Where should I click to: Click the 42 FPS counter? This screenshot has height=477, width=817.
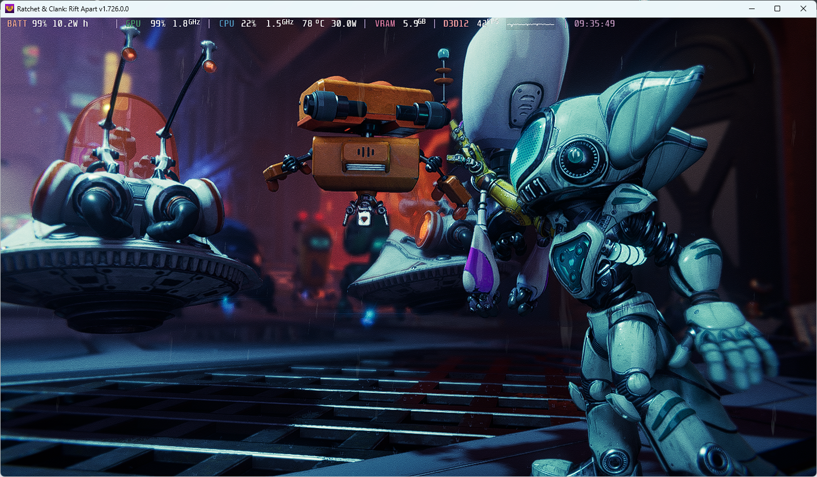[x=488, y=23]
